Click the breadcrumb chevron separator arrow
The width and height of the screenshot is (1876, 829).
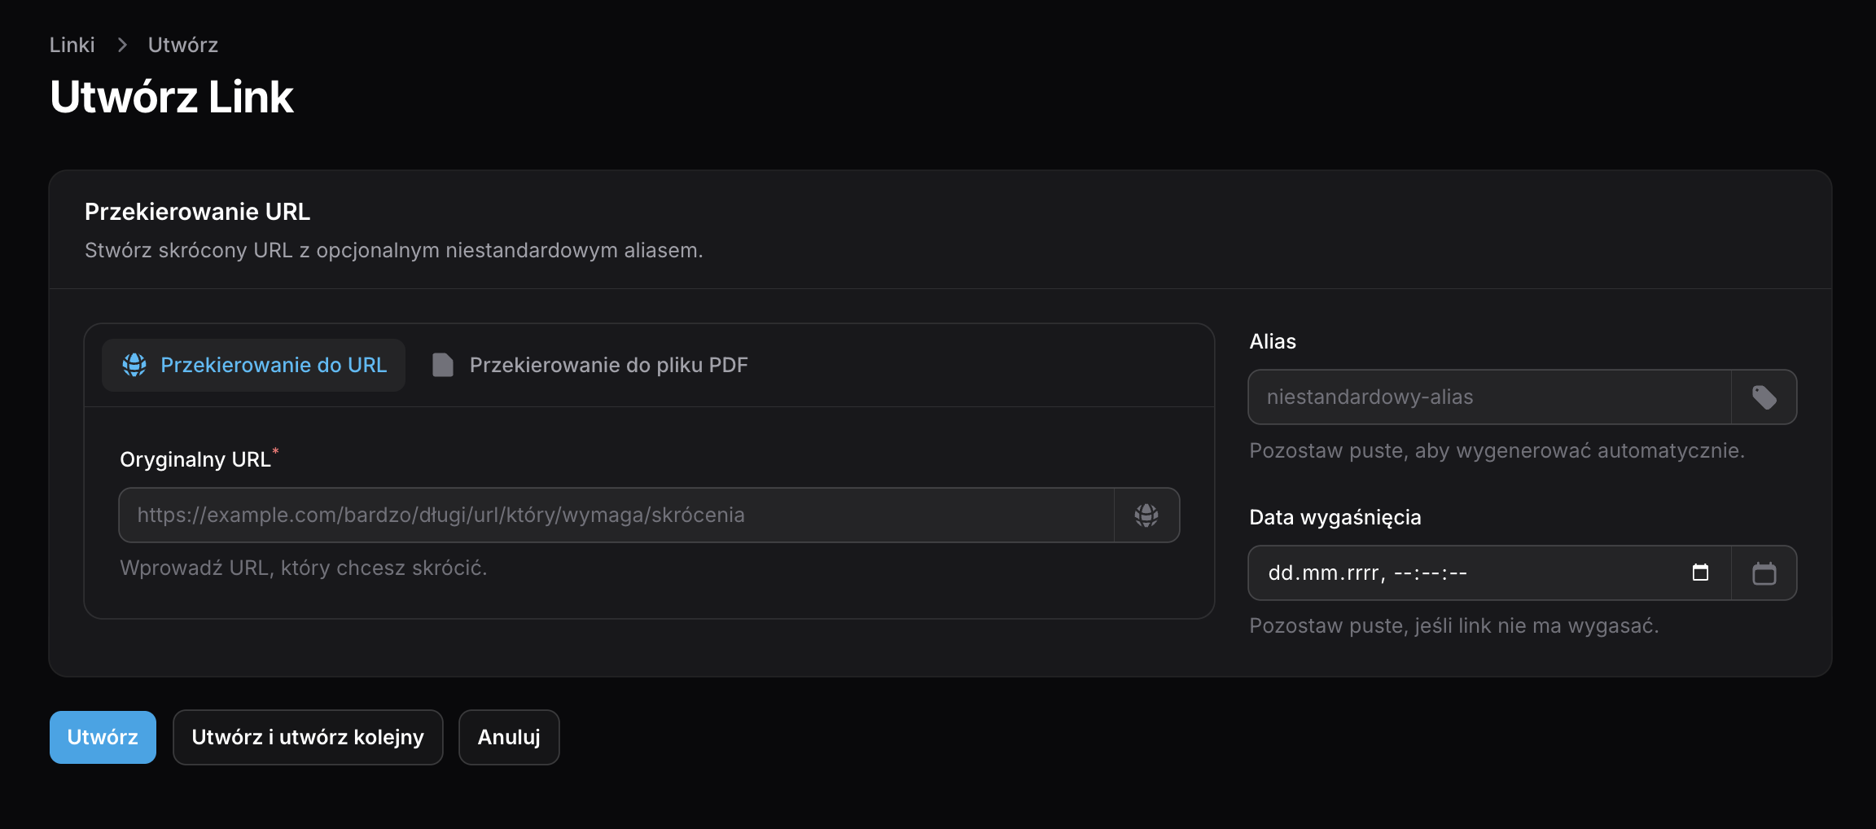click(x=122, y=45)
